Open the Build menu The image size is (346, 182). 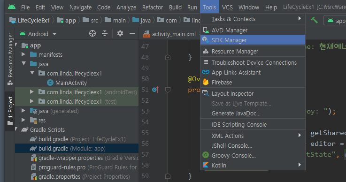(x=175, y=8)
